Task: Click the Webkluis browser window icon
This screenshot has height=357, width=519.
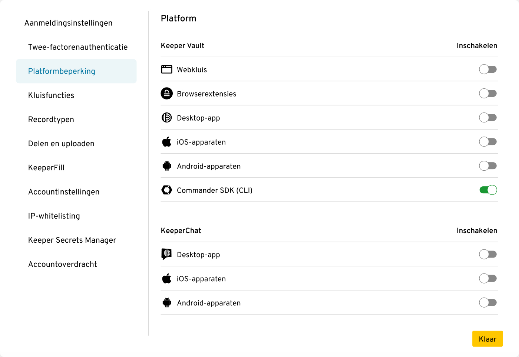Action: (x=167, y=69)
